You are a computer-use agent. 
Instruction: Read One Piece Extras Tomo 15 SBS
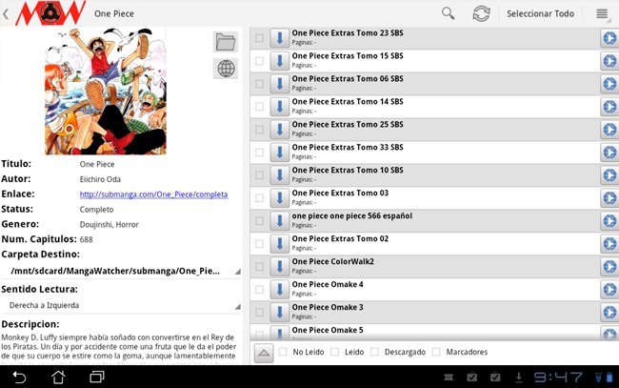pos(609,61)
